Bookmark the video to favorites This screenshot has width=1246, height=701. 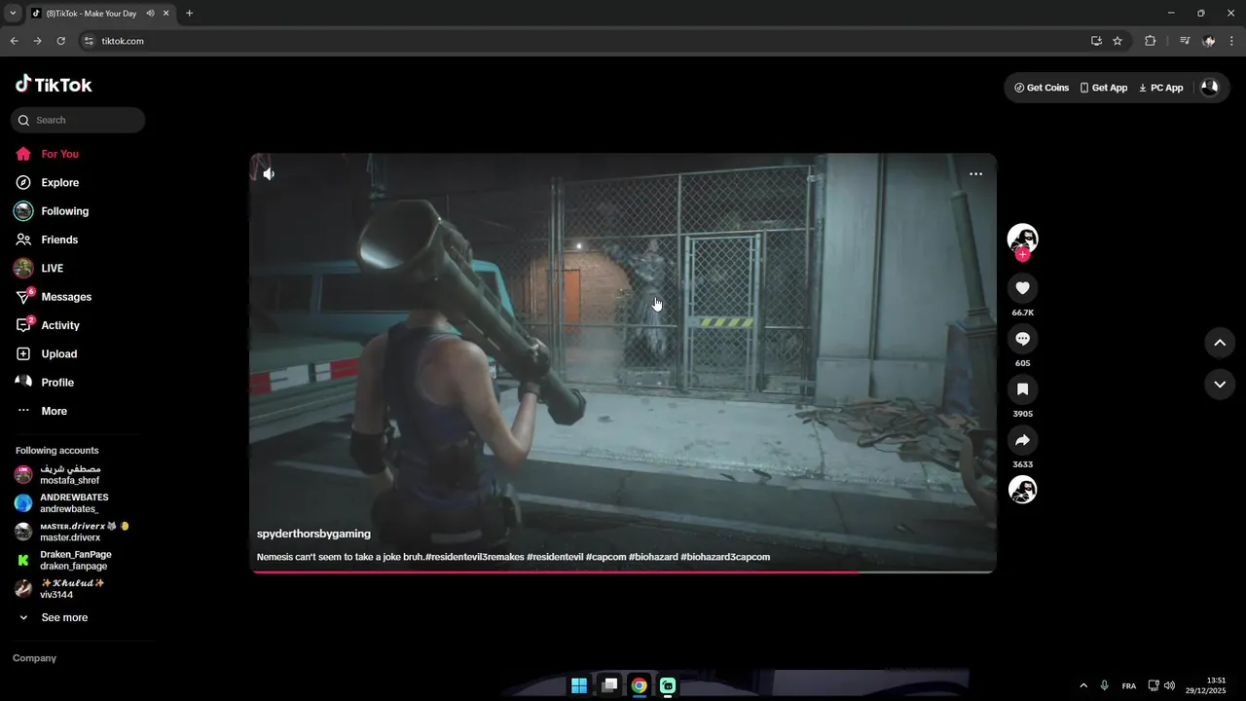pyautogui.click(x=1022, y=389)
